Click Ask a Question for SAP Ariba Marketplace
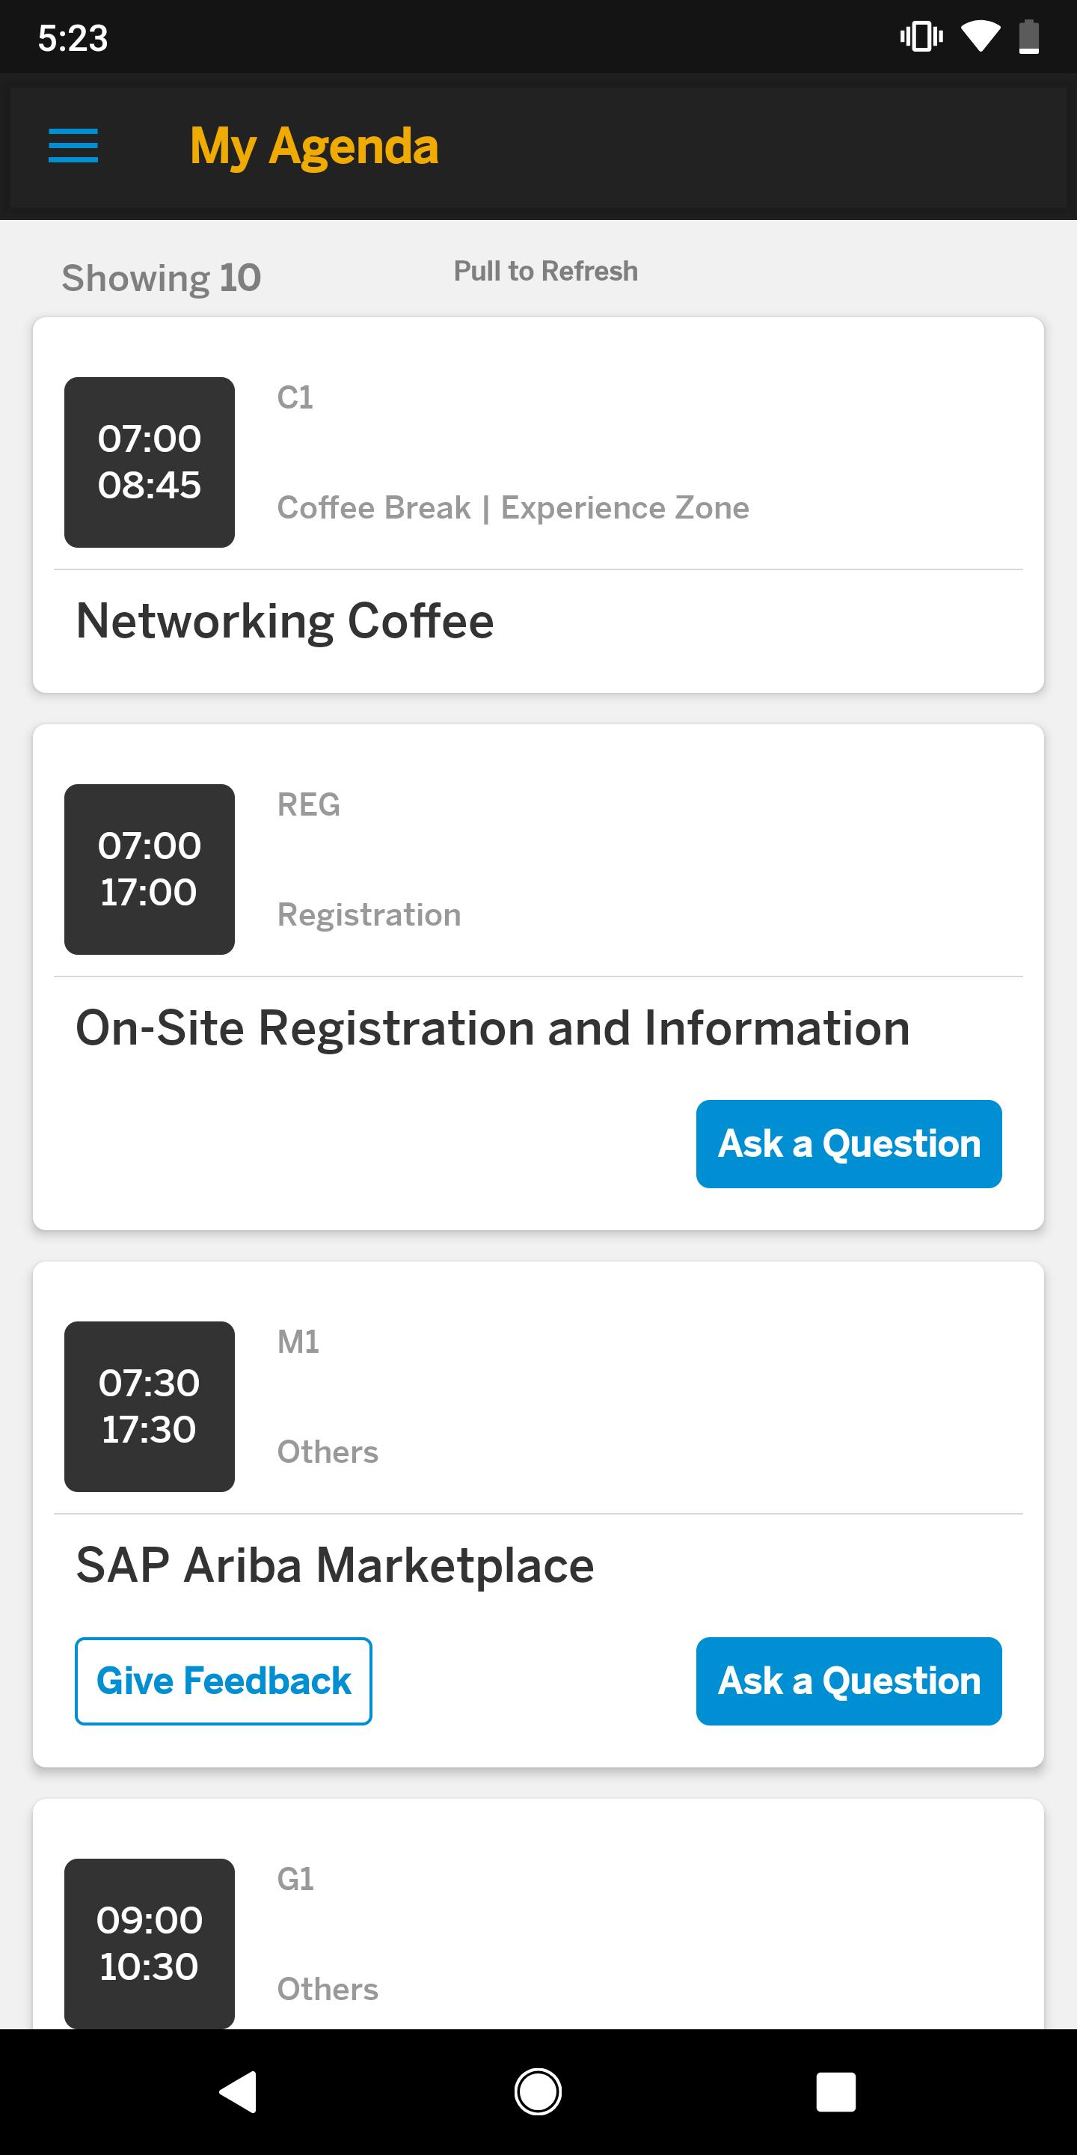Image resolution: width=1077 pixels, height=2155 pixels. [x=849, y=1681]
